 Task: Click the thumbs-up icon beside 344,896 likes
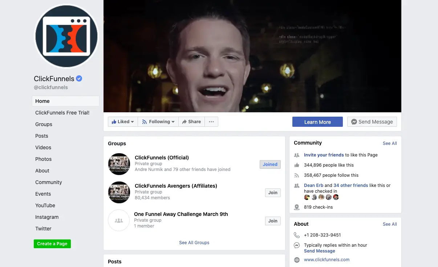pos(297,165)
